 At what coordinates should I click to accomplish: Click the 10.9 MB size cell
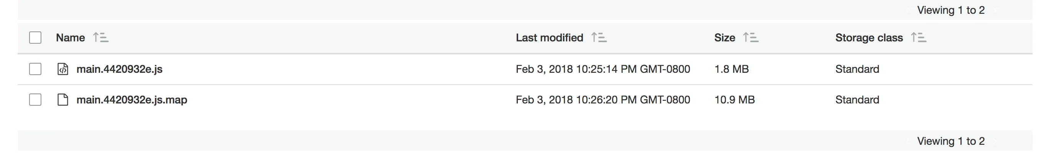coord(734,100)
